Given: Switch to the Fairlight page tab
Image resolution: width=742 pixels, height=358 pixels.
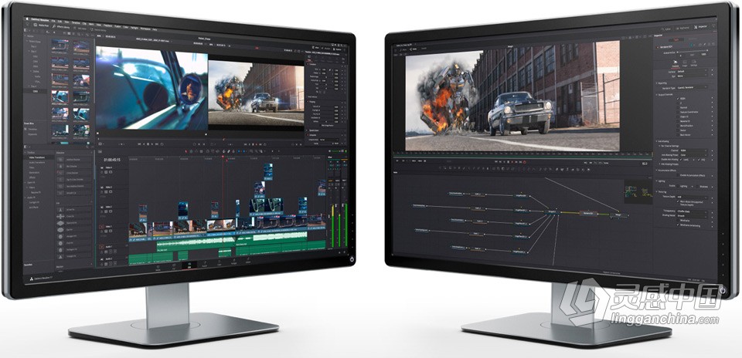Looking at the screenshot, I should 233,262.
